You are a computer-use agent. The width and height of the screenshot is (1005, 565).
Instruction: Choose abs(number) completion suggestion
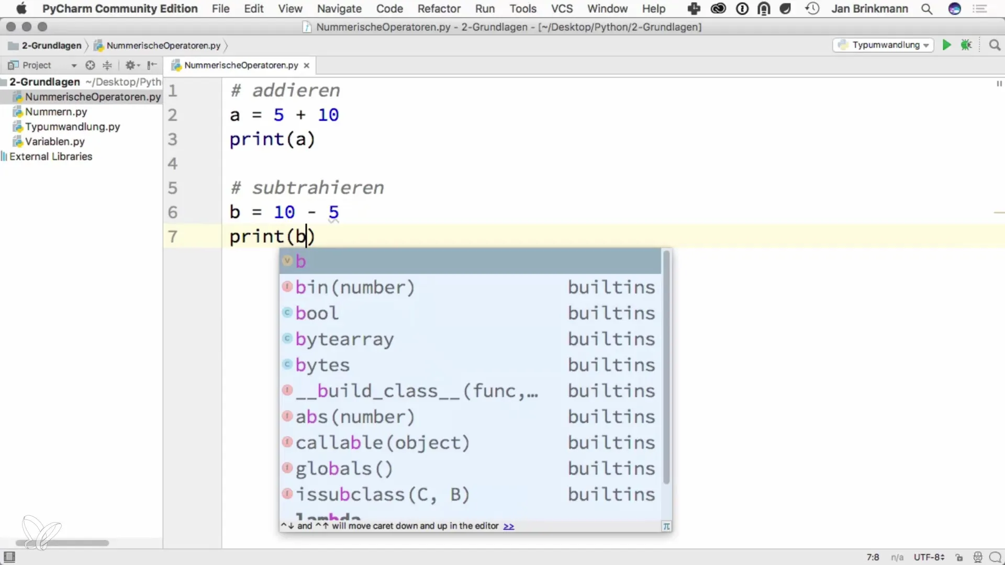(471, 416)
